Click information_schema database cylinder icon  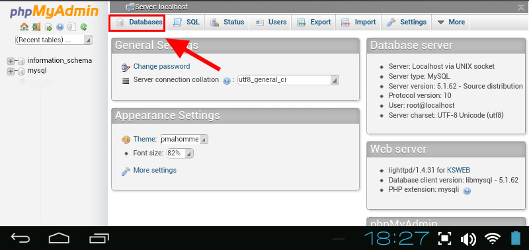(x=21, y=62)
